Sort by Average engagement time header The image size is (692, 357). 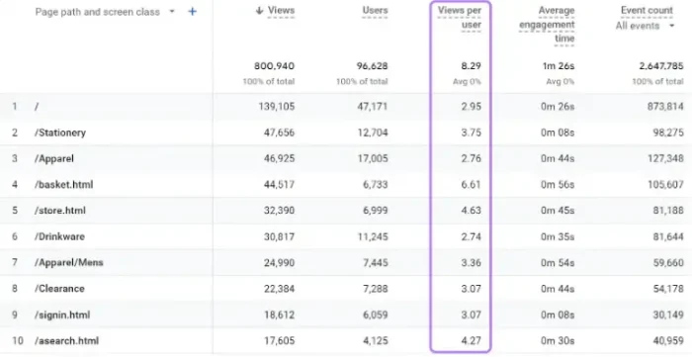click(547, 25)
